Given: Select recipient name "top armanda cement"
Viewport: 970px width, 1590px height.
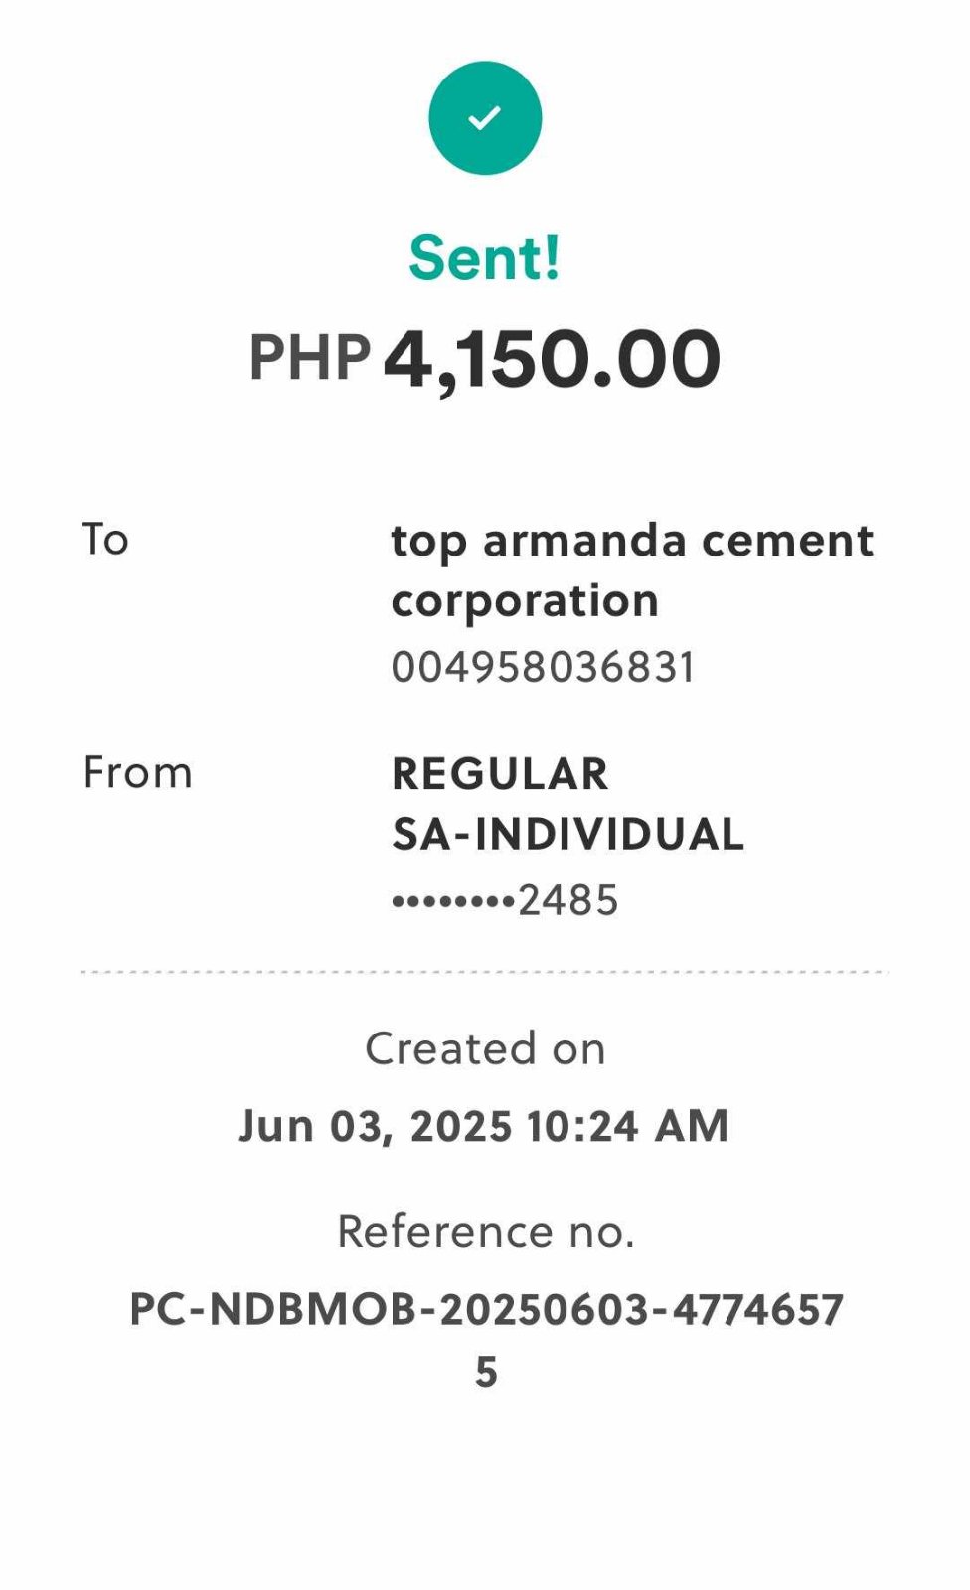Looking at the screenshot, I should pyautogui.click(x=632, y=541).
